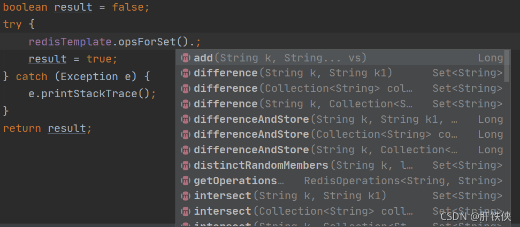This screenshot has width=520, height=227.
Task: Click icon of differenceAndStore(String k, String k1 entry
Action: (186, 119)
